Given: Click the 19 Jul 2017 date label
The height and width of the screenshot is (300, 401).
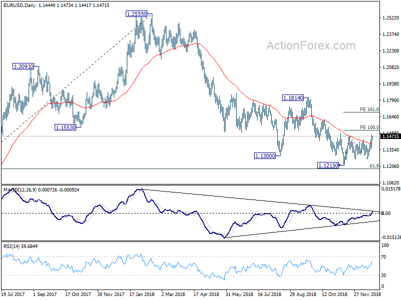Looking at the screenshot, I should click(x=13, y=294).
